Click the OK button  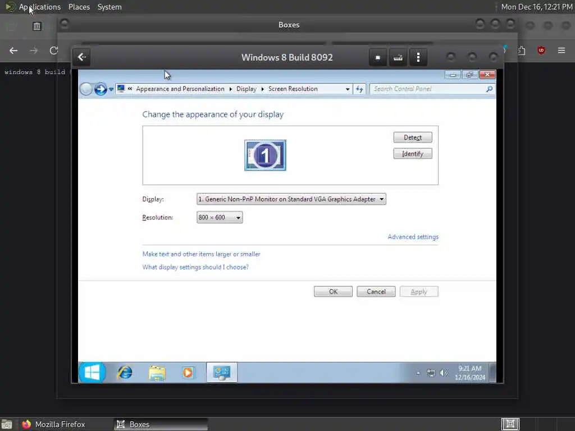[333, 291]
